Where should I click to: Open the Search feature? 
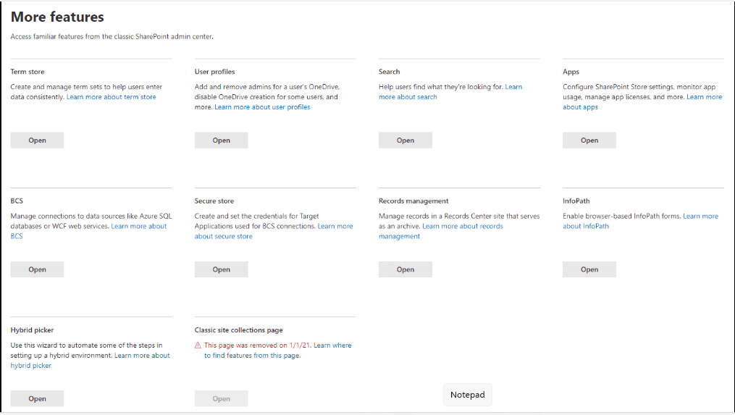click(405, 141)
